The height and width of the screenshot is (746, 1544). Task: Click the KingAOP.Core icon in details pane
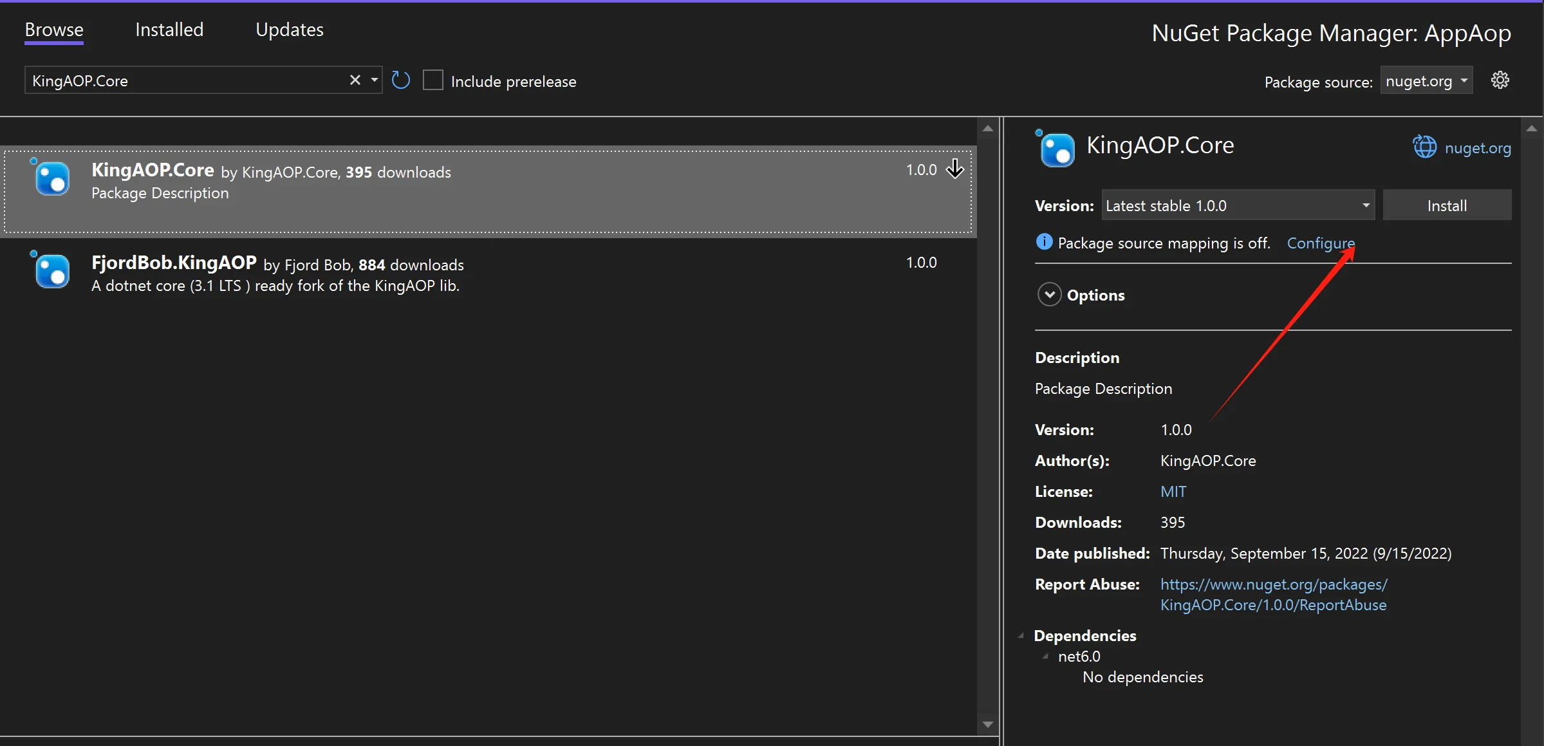tap(1056, 149)
